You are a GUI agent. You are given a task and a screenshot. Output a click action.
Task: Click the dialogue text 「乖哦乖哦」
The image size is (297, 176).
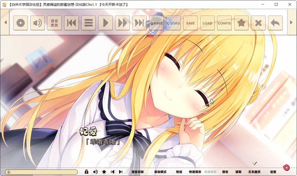coord(103,141)
